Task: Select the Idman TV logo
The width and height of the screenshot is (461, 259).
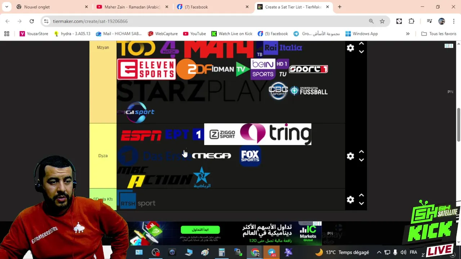Action: click(230, 69)
